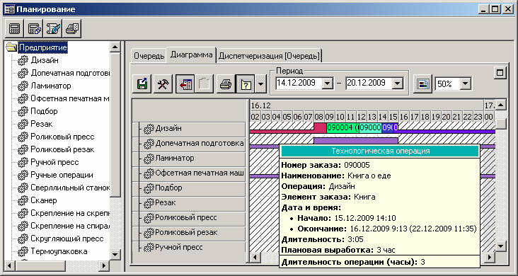Select Роликовый пресс in the left tree
This screenshot has width=518, height=276.
coord(62,137)
